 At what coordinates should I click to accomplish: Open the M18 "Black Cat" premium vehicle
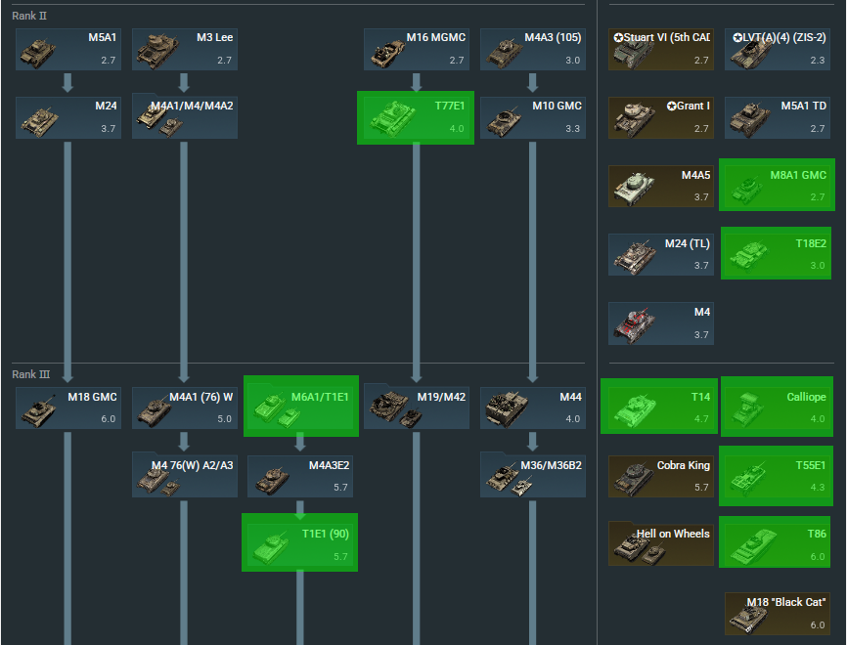778,613
